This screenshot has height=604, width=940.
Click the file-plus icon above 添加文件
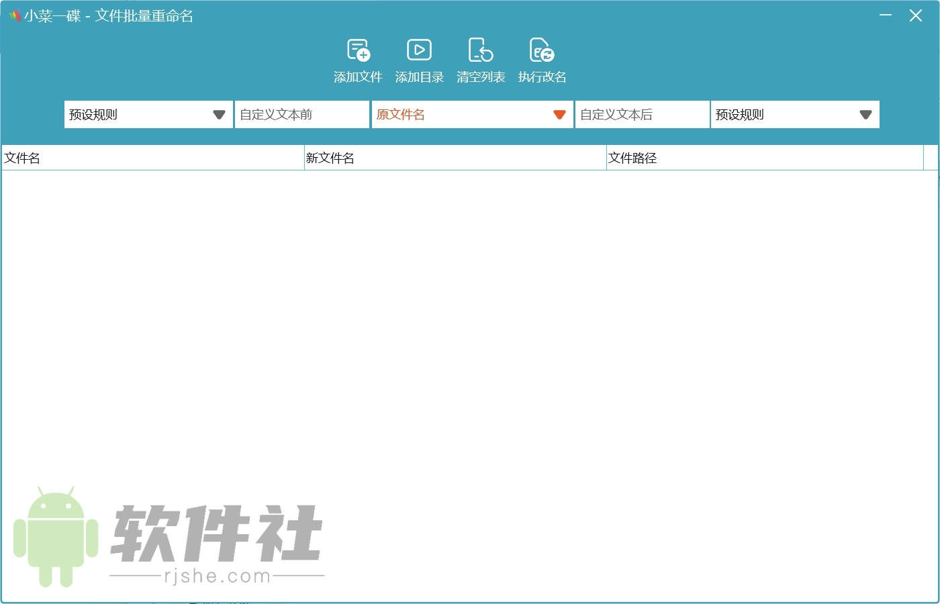pos(357,49)
